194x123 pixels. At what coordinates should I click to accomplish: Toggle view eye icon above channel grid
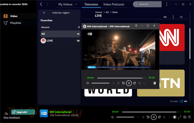(x=181, y=17)
